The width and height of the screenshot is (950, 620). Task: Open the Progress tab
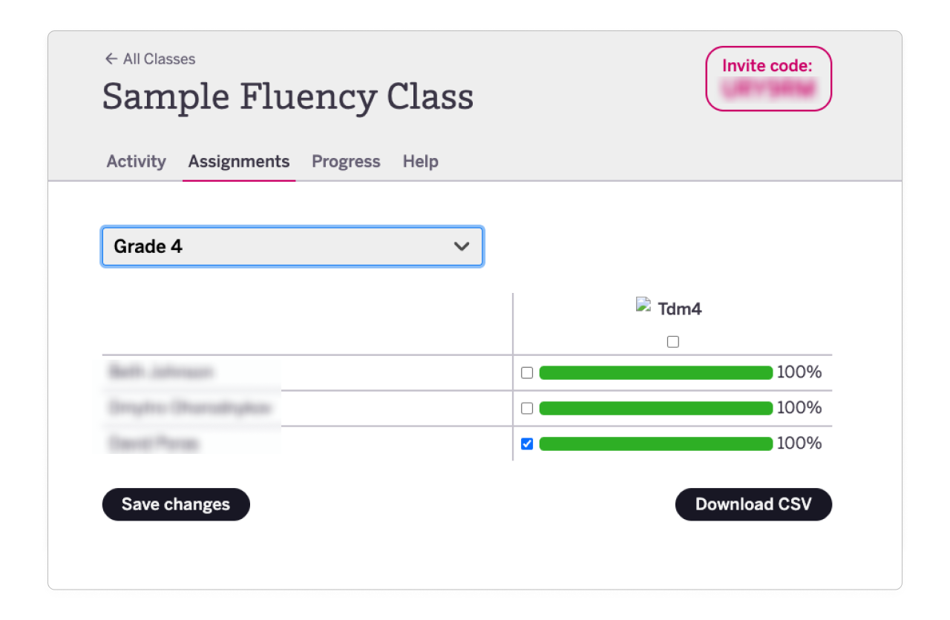[346, 161]
